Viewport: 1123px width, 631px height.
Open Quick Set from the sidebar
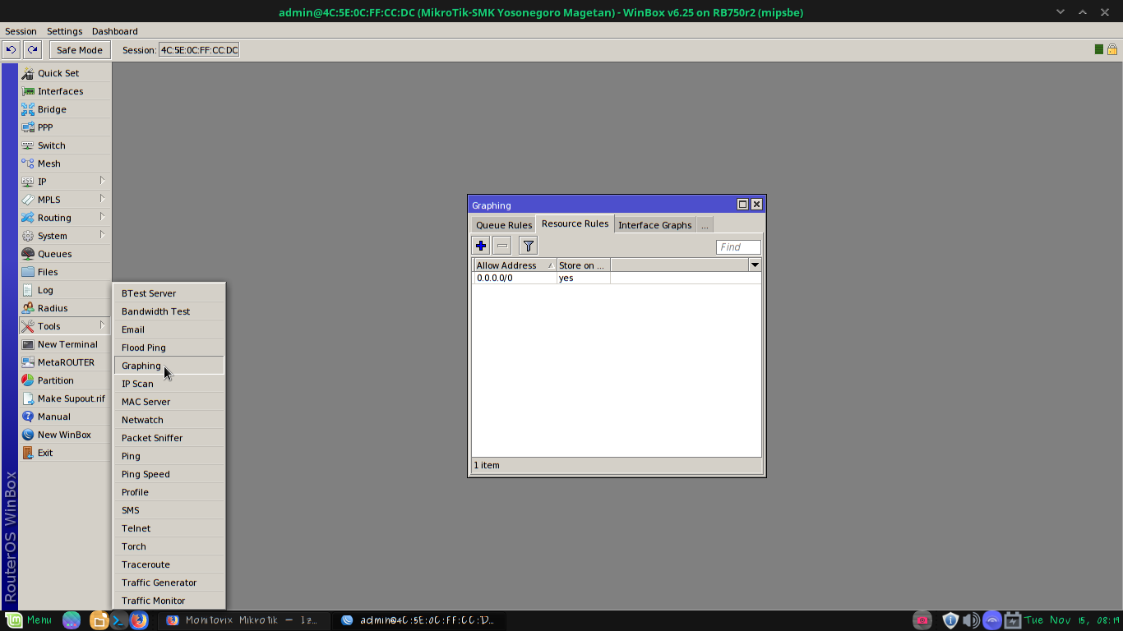(x=65, y=73)
